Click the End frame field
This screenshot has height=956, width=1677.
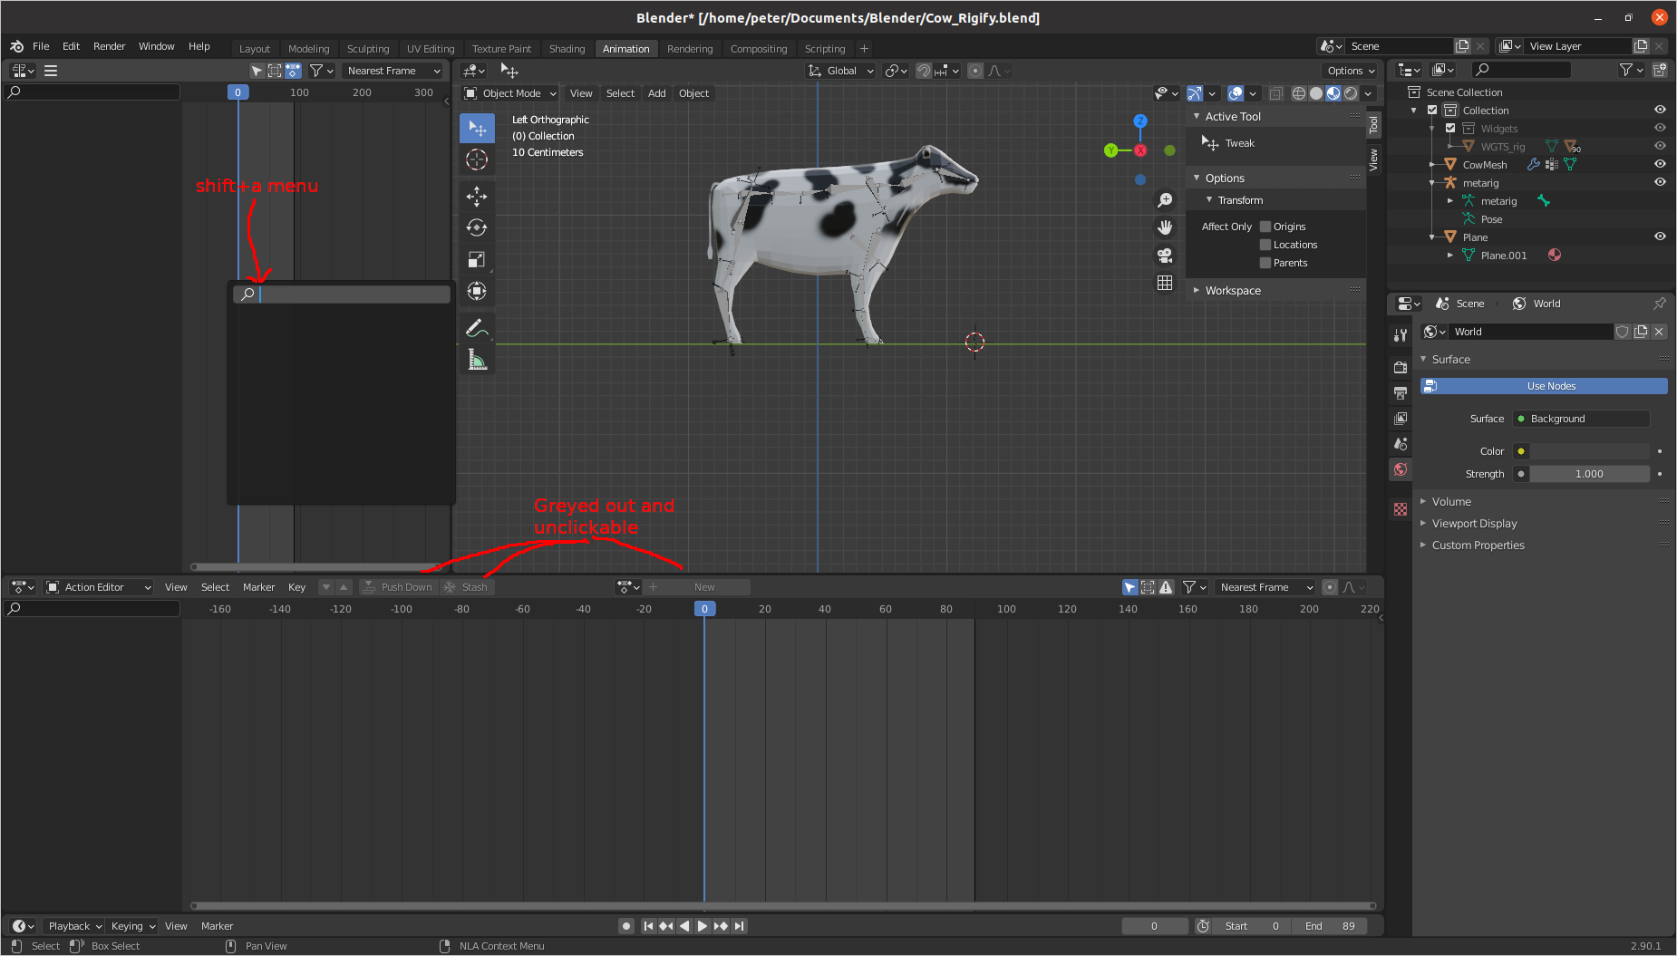[x=1330, y=926]
